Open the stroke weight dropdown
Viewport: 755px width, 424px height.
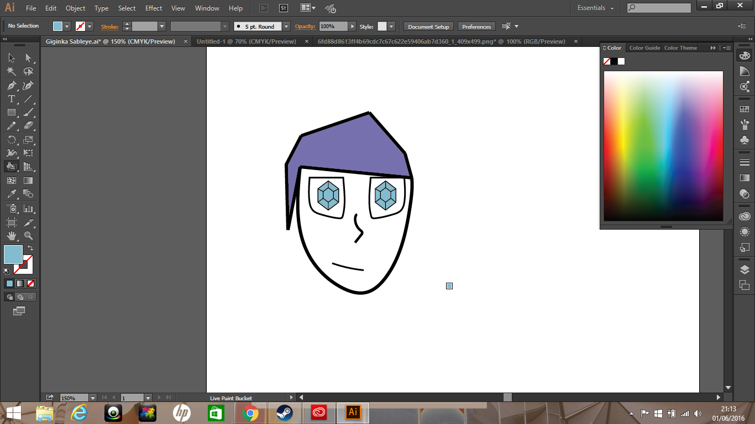coord(162,26)
